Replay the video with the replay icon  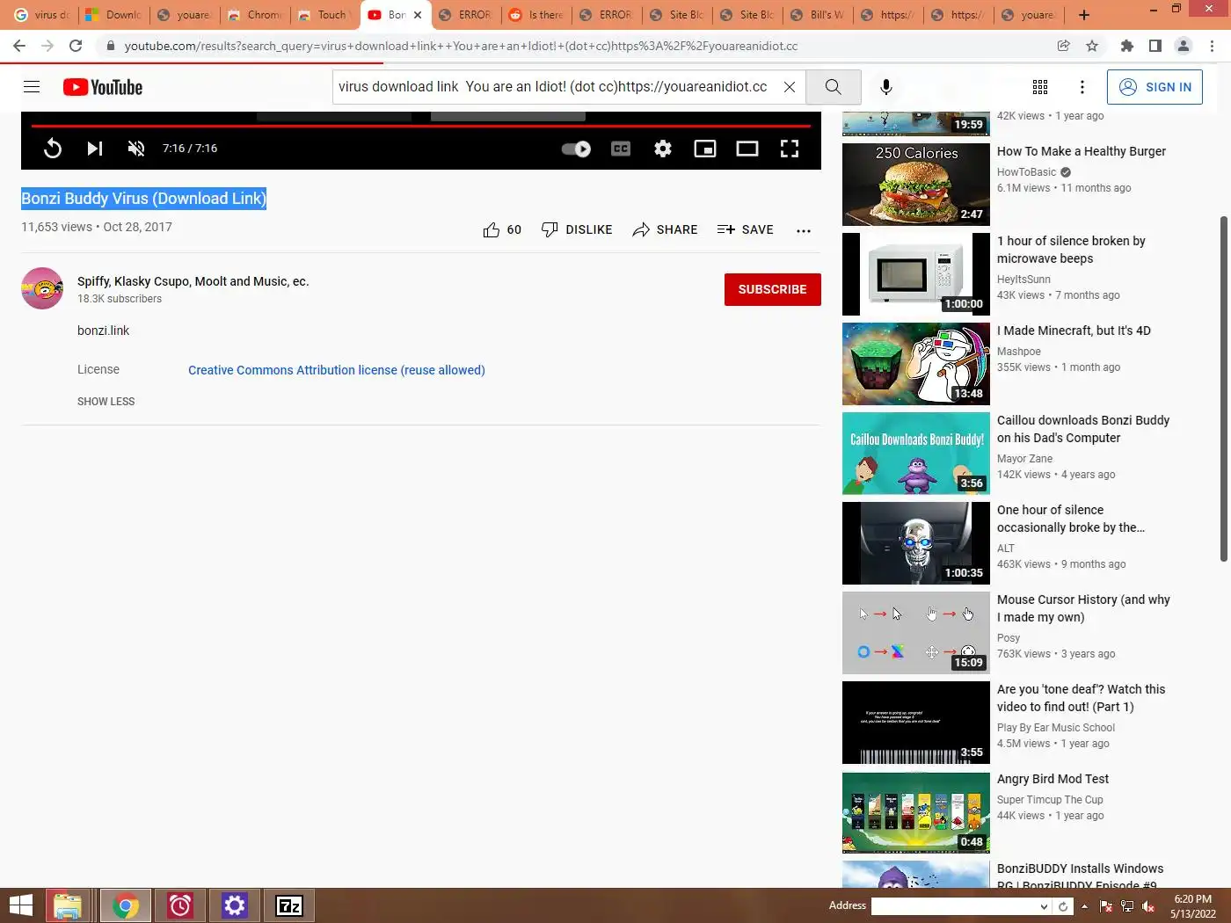click(53, 149)
